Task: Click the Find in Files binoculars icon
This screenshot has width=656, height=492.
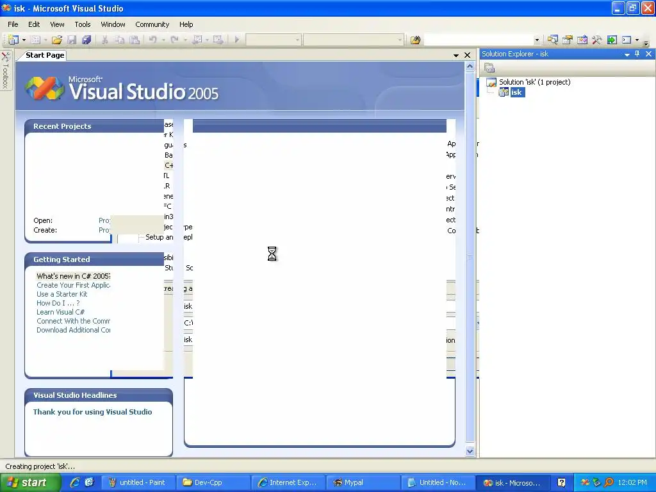Action: (x=415, y=40)
